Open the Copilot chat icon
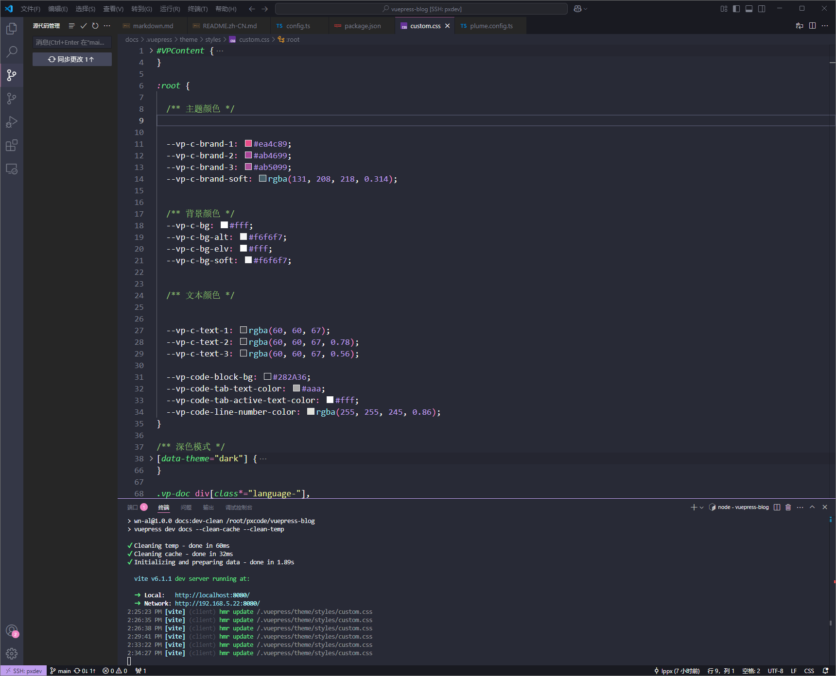The width and height of the screenshot is (836, 676). click(577, 9)
